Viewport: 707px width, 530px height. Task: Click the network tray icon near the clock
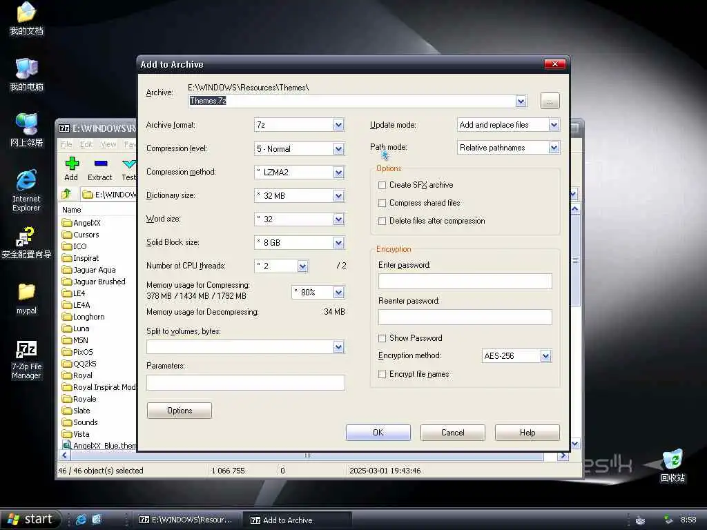pos(668,520)
